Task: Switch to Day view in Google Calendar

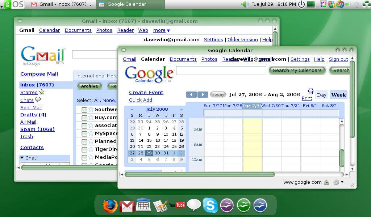Action: (x=321, y=94)
